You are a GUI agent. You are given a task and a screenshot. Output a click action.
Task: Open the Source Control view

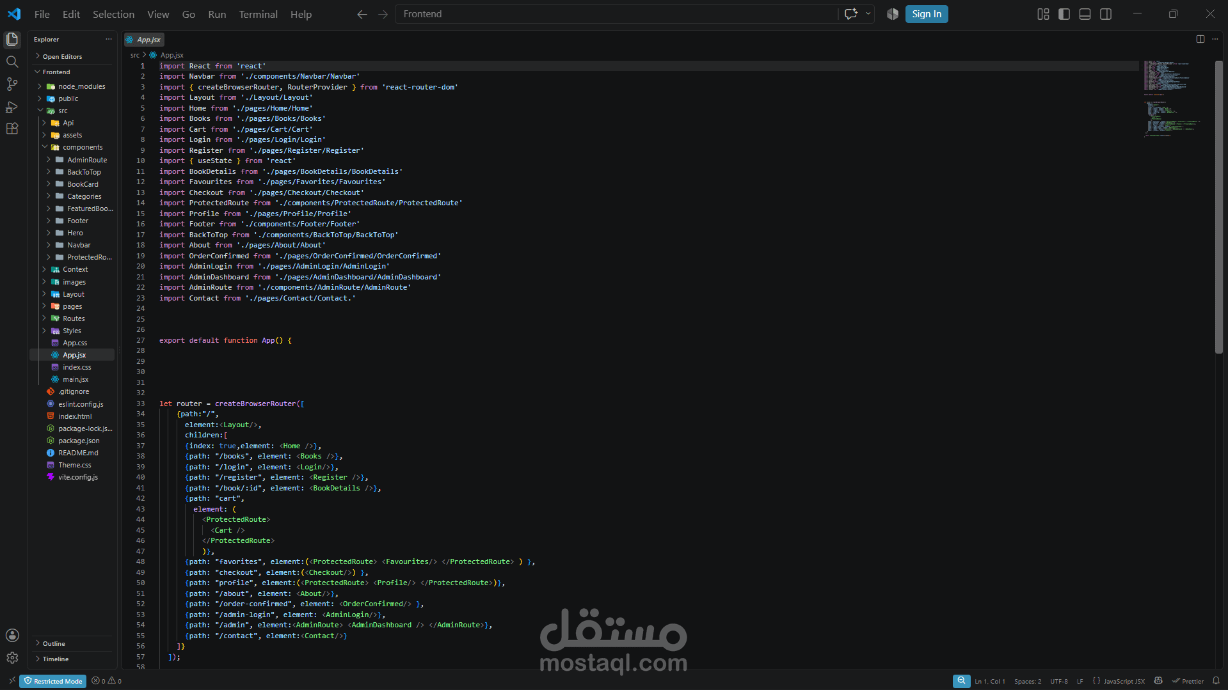click(x=12, y=84)
